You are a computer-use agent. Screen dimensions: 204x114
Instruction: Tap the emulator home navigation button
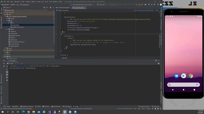[x=184, y=90]
